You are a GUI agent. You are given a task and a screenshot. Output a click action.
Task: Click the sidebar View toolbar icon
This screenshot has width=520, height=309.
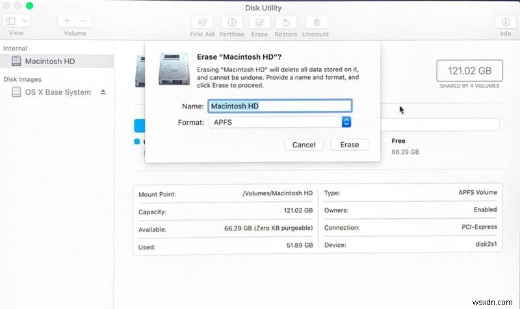click(10, 21)
